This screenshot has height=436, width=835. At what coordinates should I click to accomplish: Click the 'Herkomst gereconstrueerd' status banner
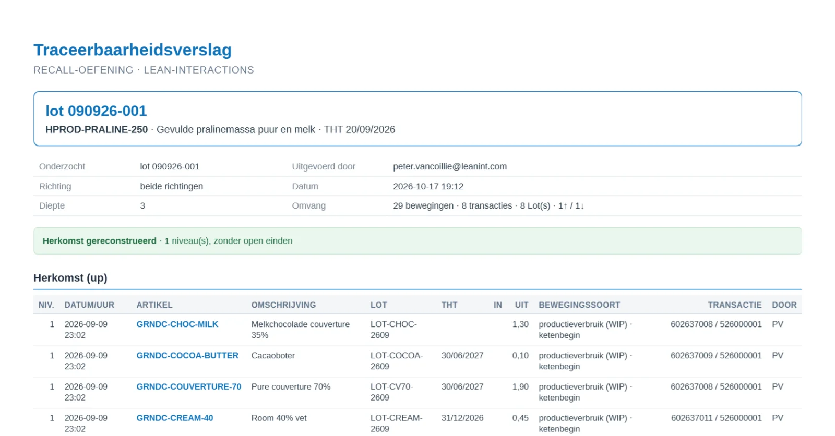pyautogui.click(x=417, y=241)
